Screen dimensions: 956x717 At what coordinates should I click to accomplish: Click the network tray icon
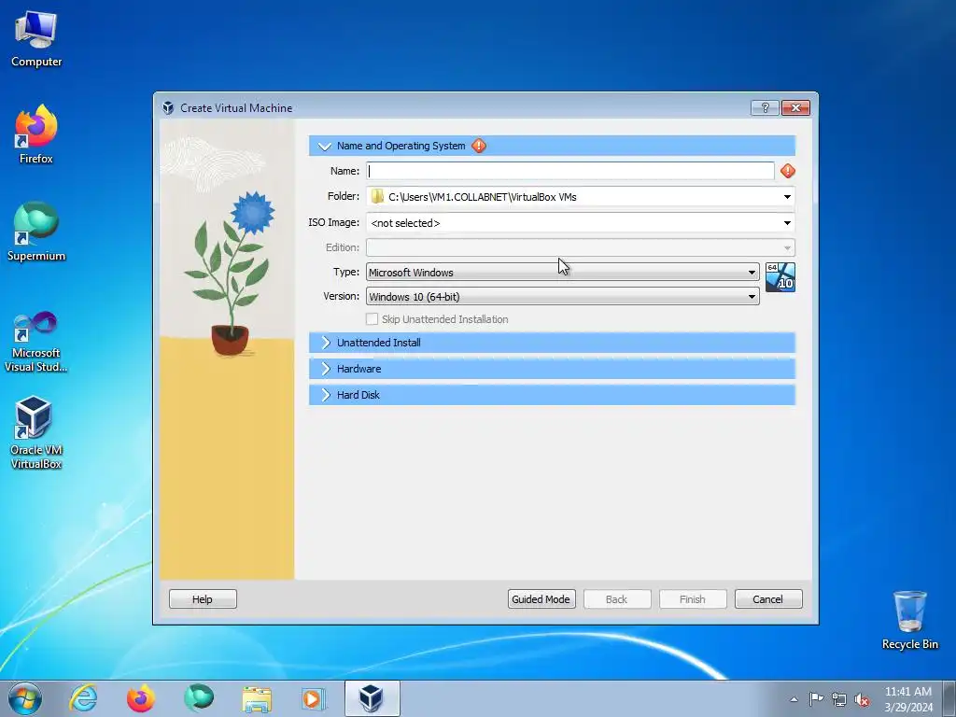[x=839, y=699]
